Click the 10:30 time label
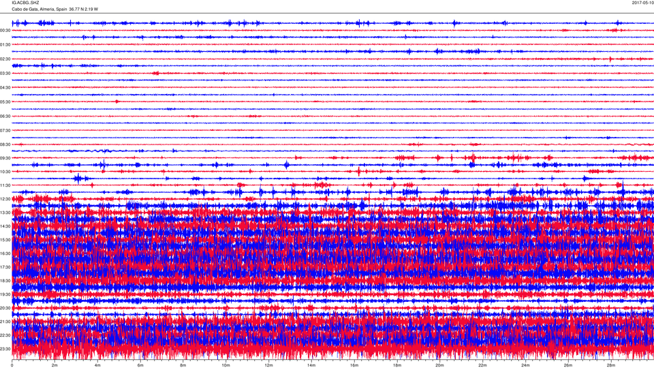This screenshot has height=368, width=654. (x=5, y=172)
